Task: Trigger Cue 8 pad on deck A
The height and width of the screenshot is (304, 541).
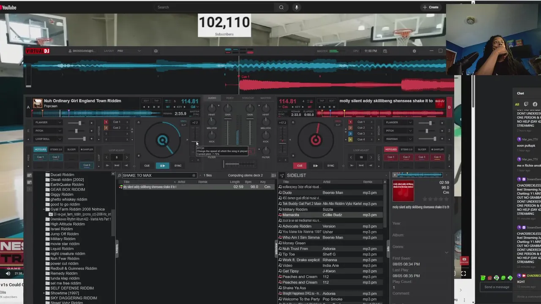Action: [x=87, y=165]
